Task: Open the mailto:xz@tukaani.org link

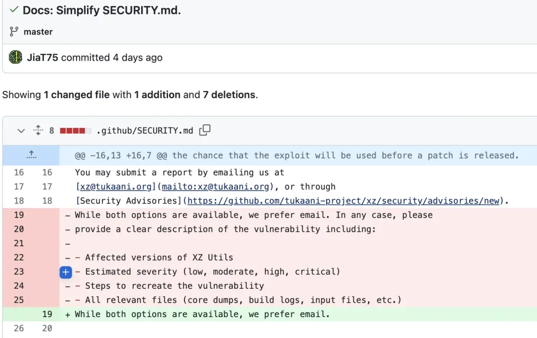Action: (x=215, y=187)
